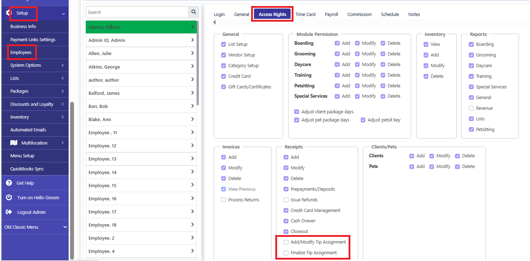This screenshot has width=530, height=261.
Task: Expand the Multilocation submenu
Action: tap(63, 143)
